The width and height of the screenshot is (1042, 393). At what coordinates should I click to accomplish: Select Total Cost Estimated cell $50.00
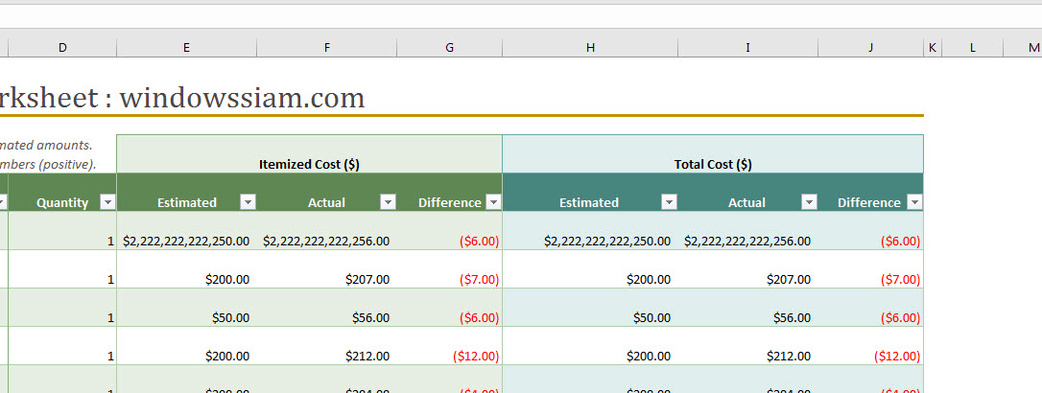(x=590, y=308)
